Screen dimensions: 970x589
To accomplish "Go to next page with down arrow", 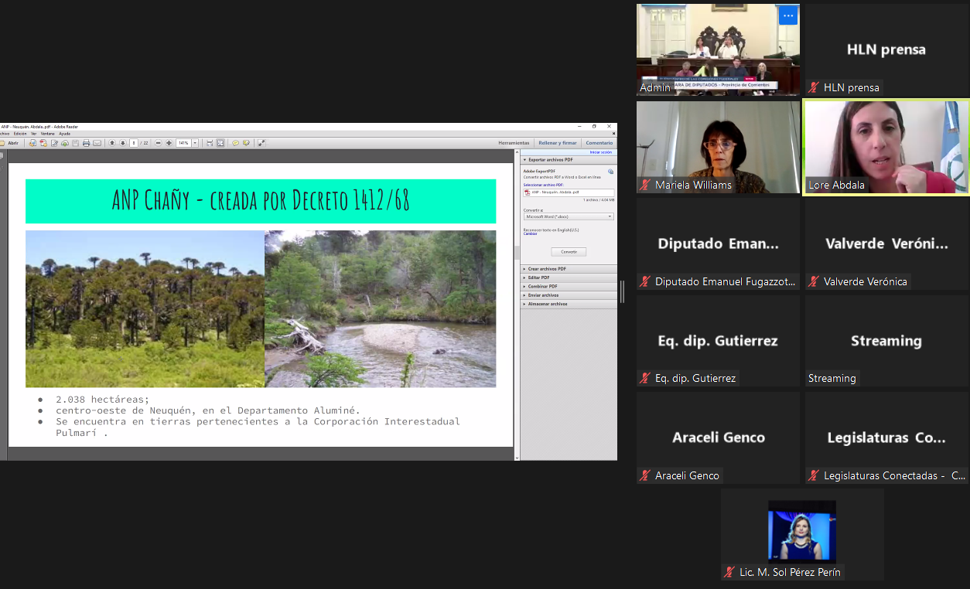I will (122, 143).
